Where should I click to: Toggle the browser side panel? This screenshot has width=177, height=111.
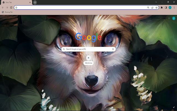coord(166,7)
